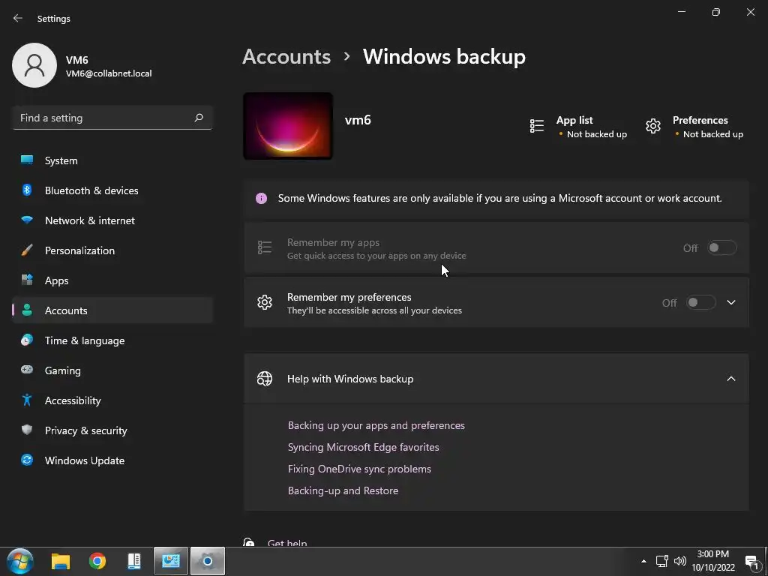Click the control panel taskbar icon
The image size is (768, 576).
coord(171,561)
